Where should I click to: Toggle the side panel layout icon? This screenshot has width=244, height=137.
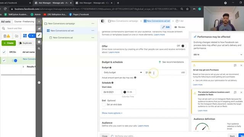pyautogui.click(x=103, y=21)
